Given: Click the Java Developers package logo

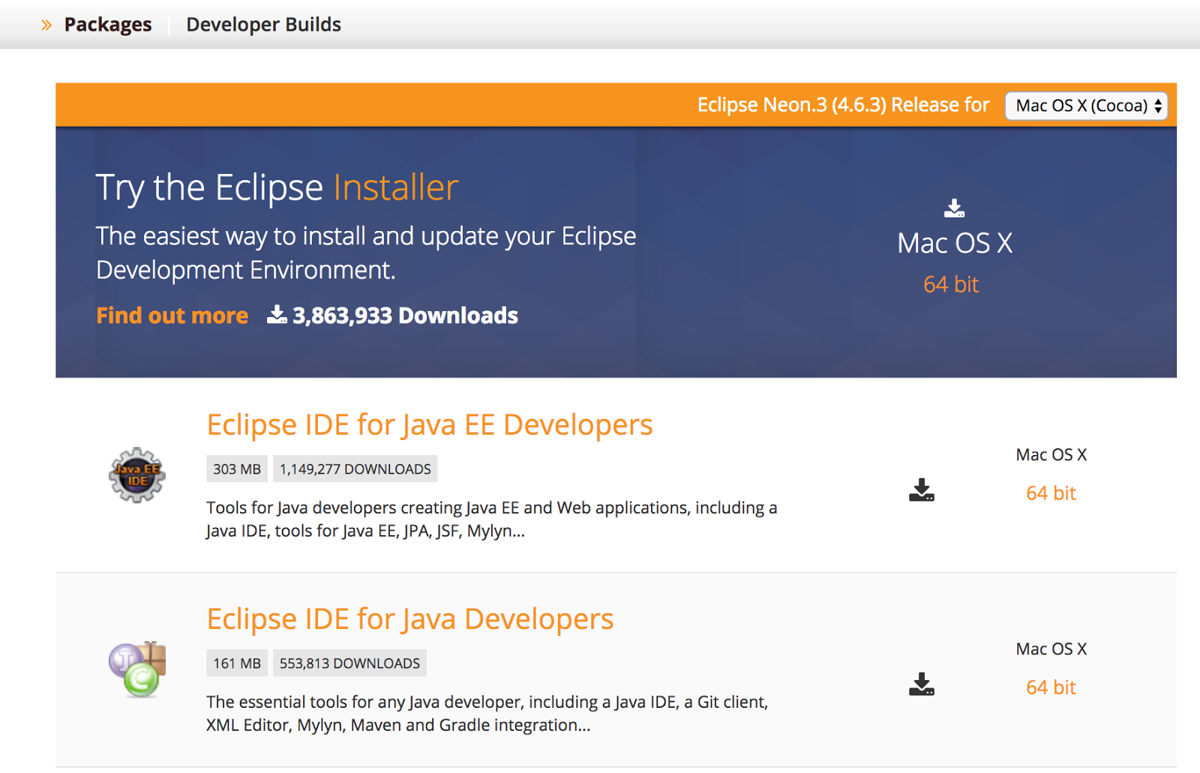Looking at the screenshot, I should [137, 670].
